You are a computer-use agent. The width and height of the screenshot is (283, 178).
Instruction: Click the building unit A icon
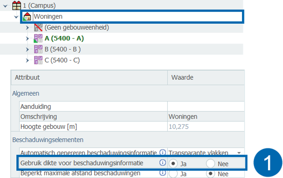click(x=38, y=39)
